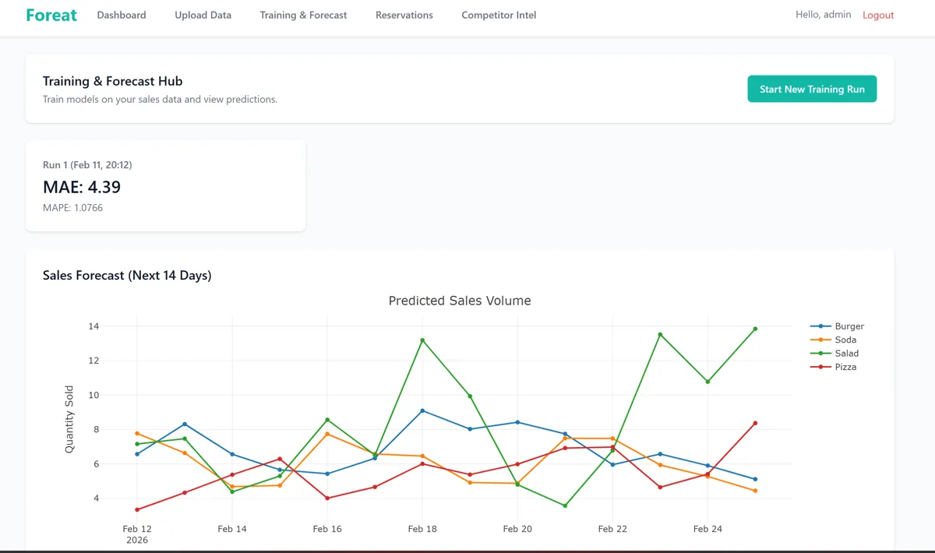Select the Run 1 results card
This screenshot has width=935, height=553.
165,185
